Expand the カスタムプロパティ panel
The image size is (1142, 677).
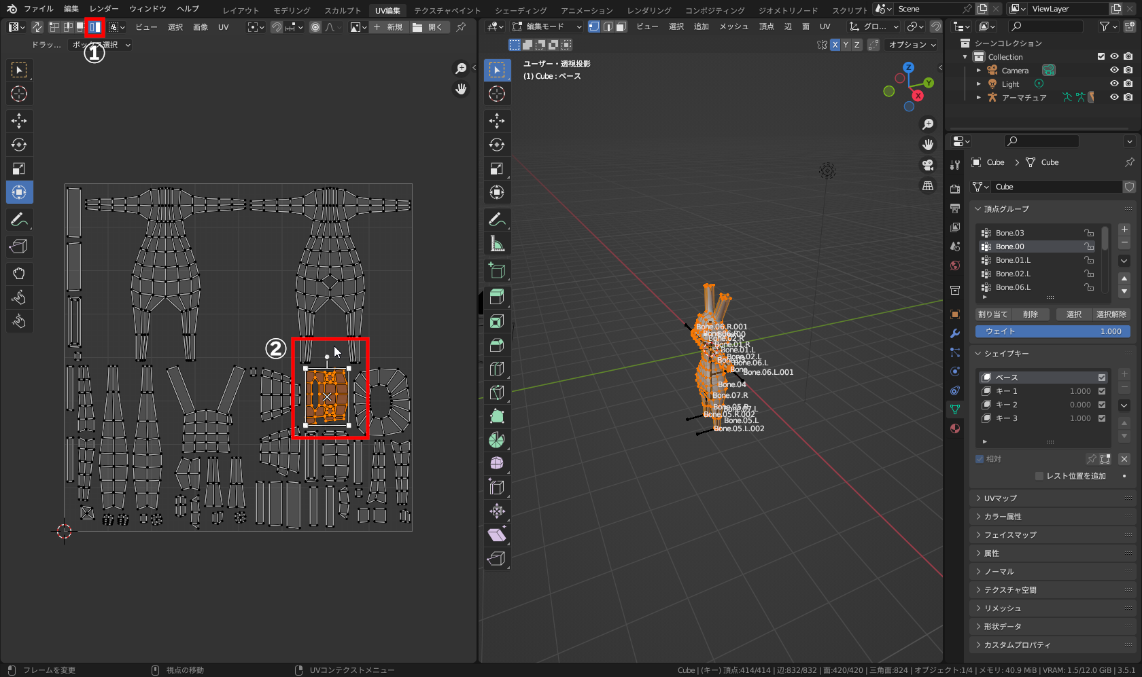tap(1053, 645)
